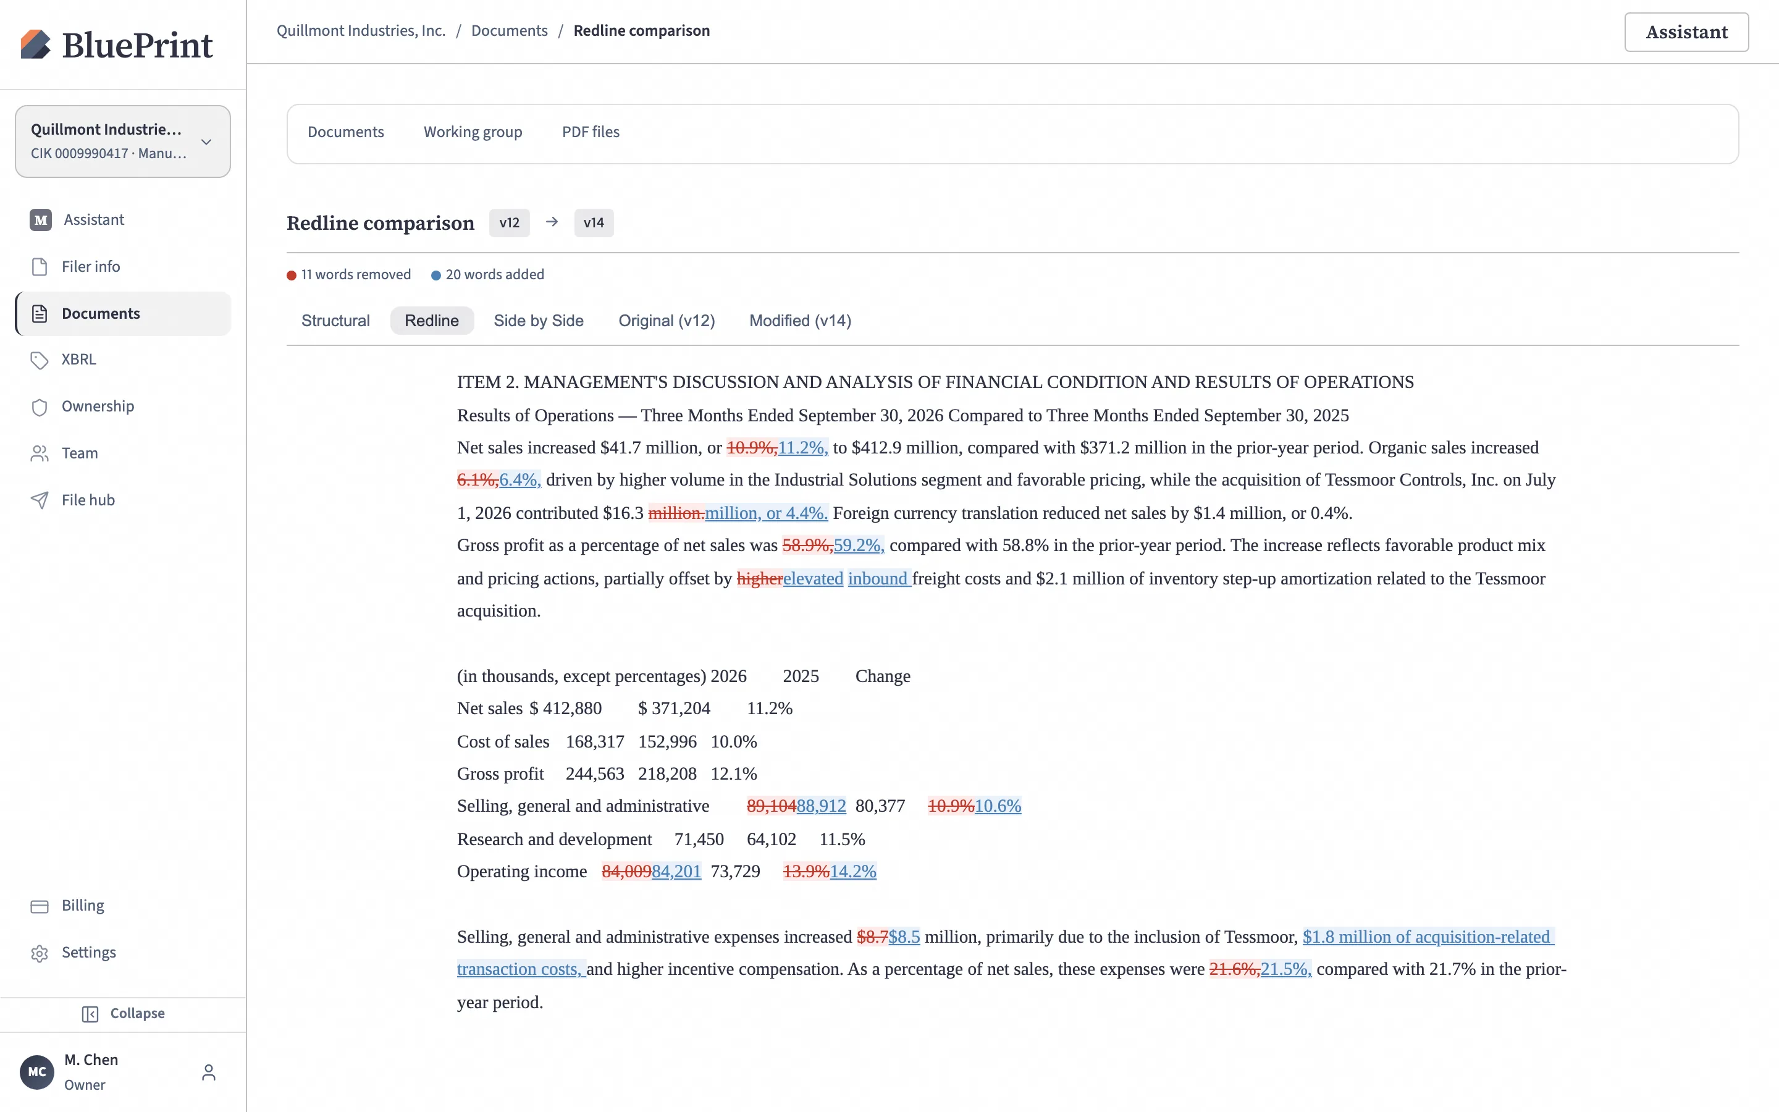Click the deleted '6.1%,' organic sales text

coord(478,480)
